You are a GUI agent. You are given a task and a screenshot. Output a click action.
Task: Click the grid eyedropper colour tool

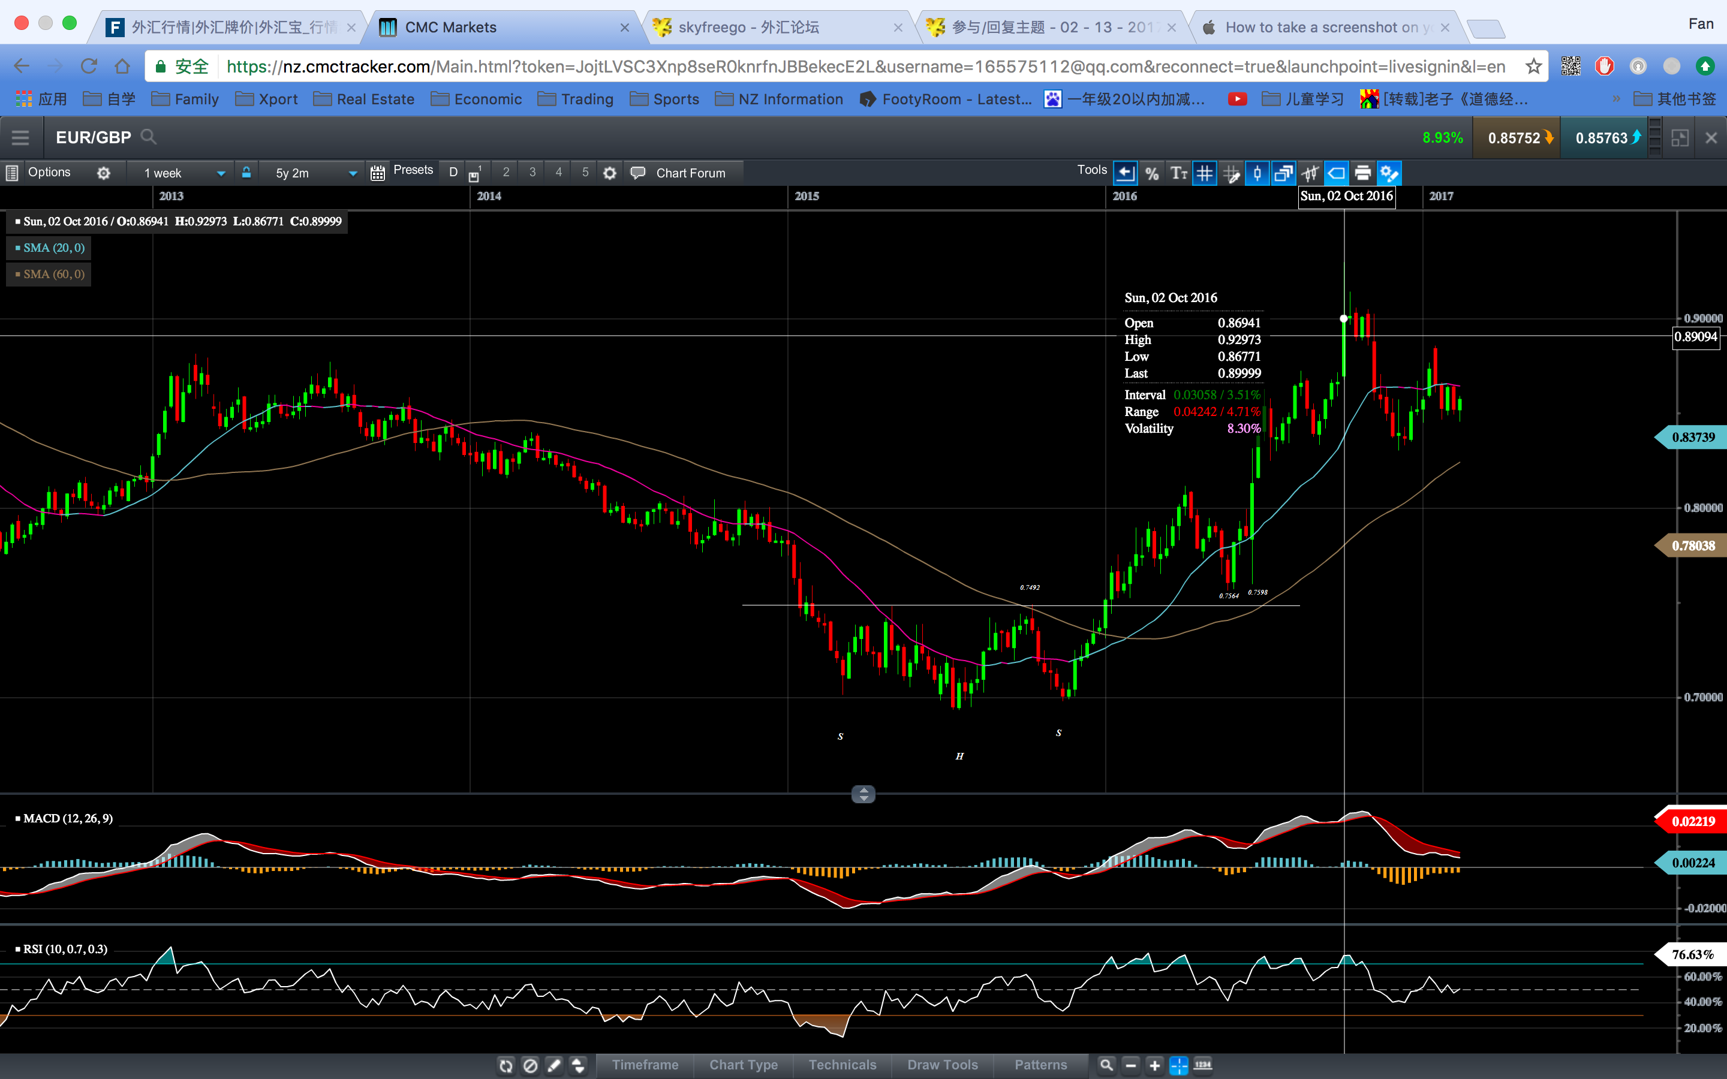tap(1231, 173)
